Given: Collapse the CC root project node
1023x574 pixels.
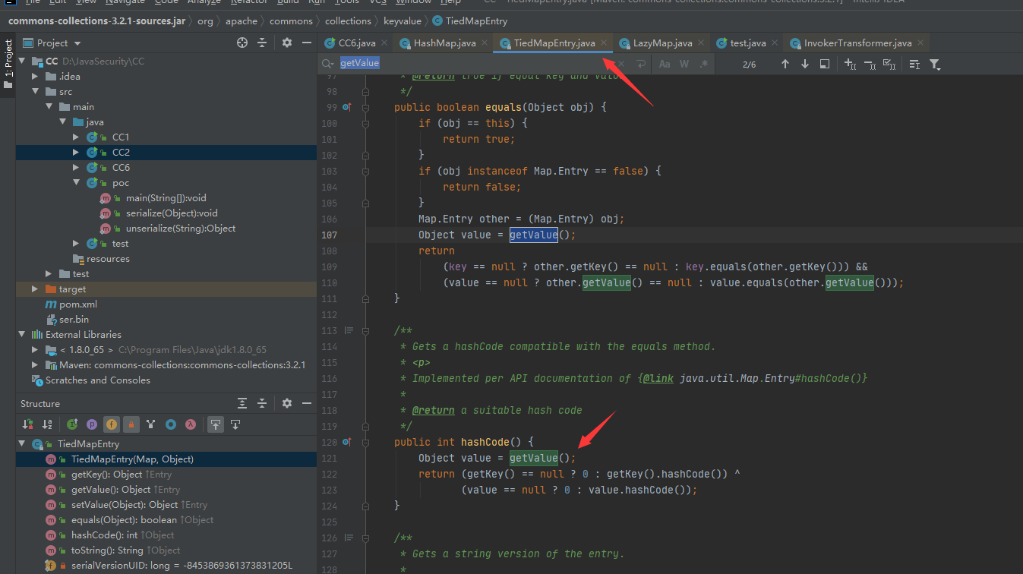Looking at the screenshot, I should [21, 61].
